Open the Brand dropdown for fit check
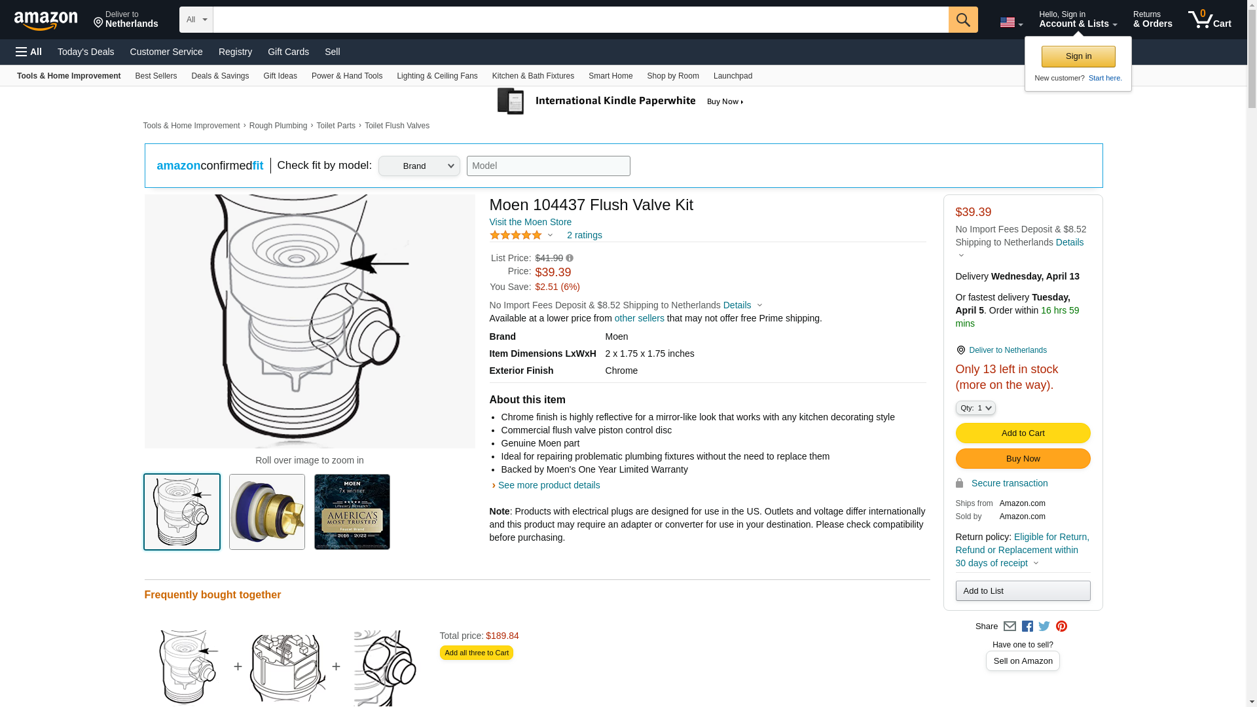1257x707 pixels. 419,166
